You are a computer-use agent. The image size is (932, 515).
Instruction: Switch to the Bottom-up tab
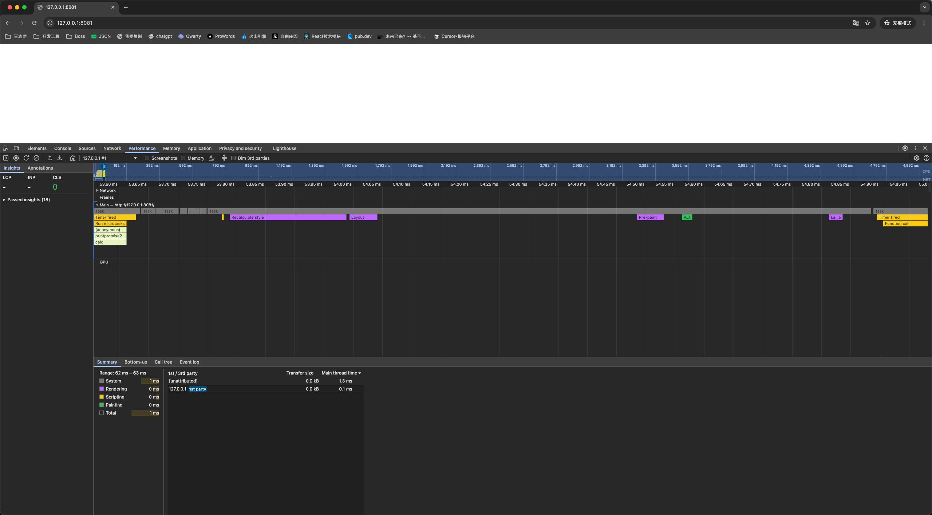coord(135,362)
